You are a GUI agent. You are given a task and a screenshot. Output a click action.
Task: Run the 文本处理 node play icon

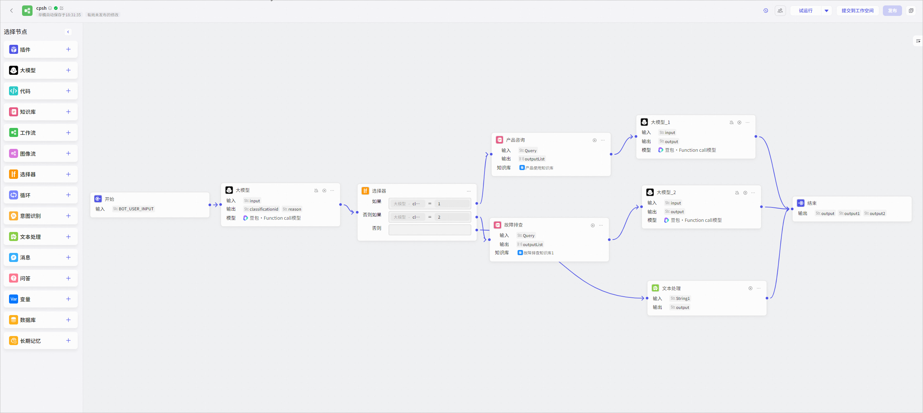click(x=751, y=288)
